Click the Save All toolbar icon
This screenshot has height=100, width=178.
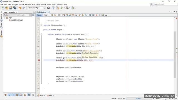(x=15, y=8)
